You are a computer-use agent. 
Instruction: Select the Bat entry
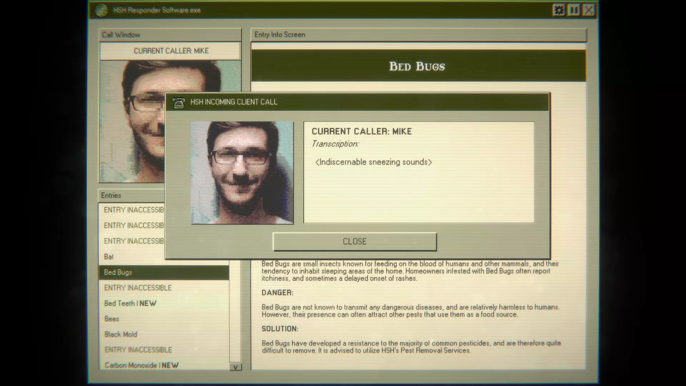pos(109,257)
